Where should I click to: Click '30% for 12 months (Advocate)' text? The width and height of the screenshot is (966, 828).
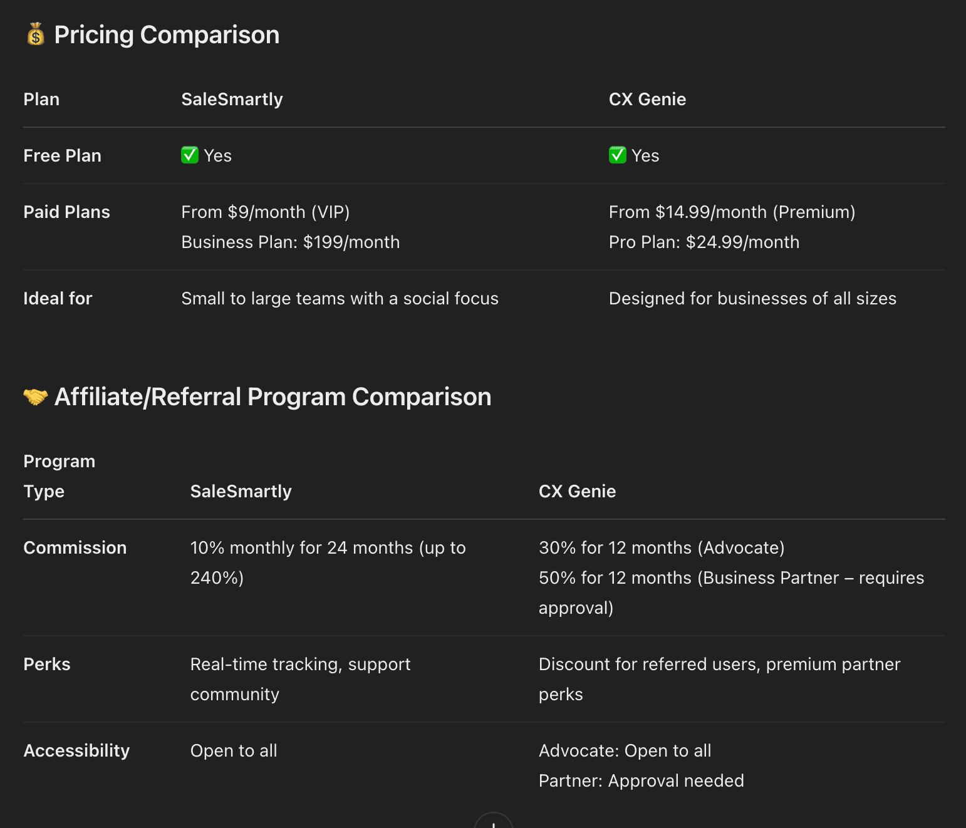(x=662, y=547)
